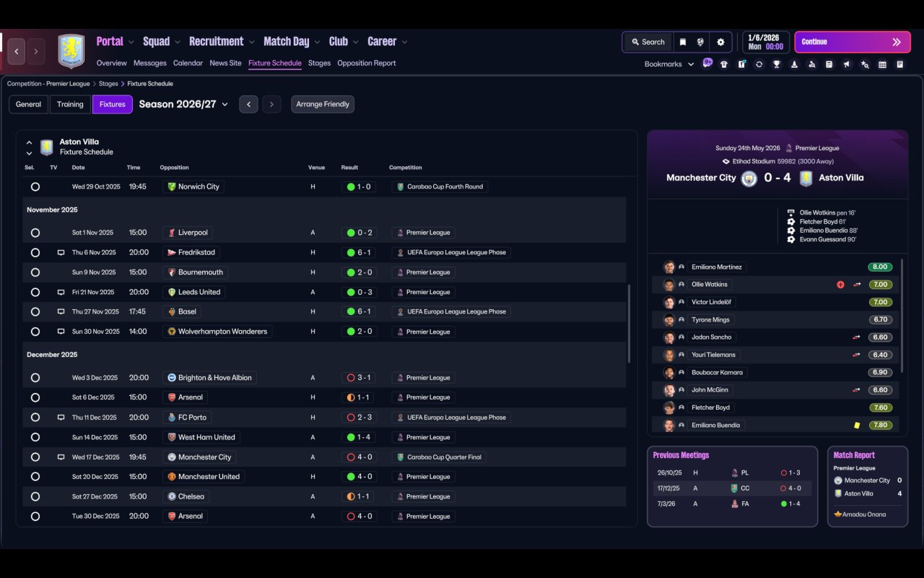Select the West Ham United fixture radio button
Viewport: 924px width, 578px height.
point(35,437)
